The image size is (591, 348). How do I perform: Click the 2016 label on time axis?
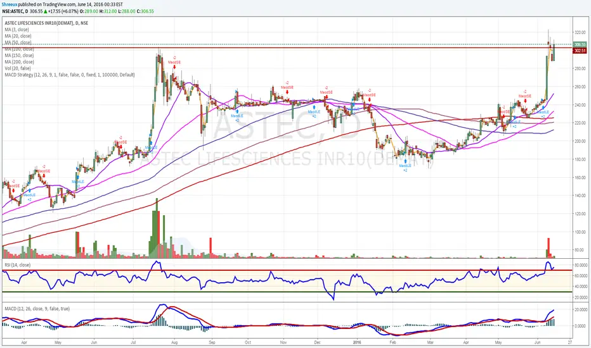357,342
